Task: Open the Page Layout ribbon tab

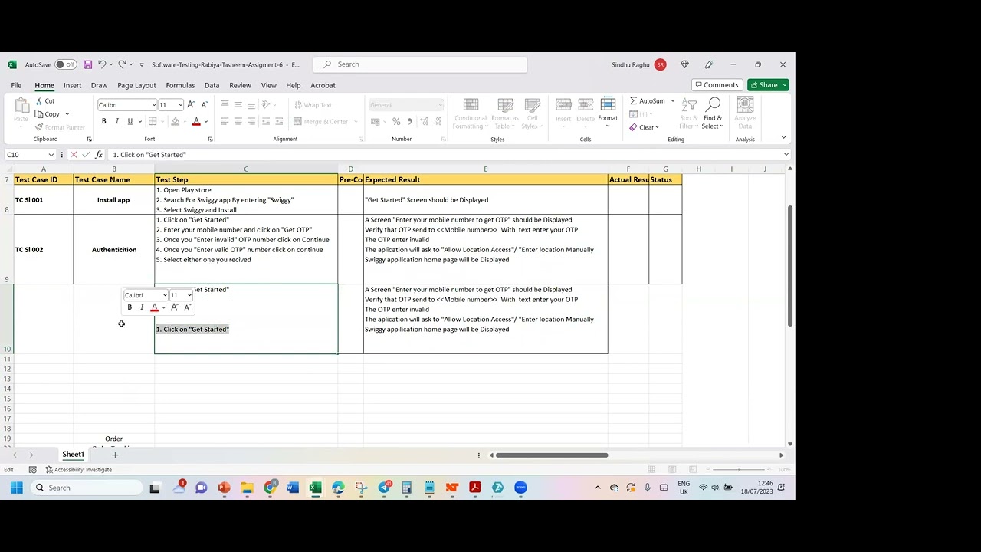Action: tap(136, 85)
